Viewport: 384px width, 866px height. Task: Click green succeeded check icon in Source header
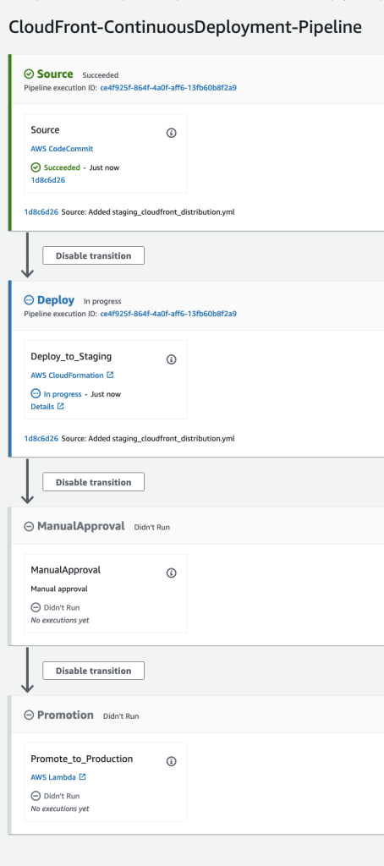(29, 74)
